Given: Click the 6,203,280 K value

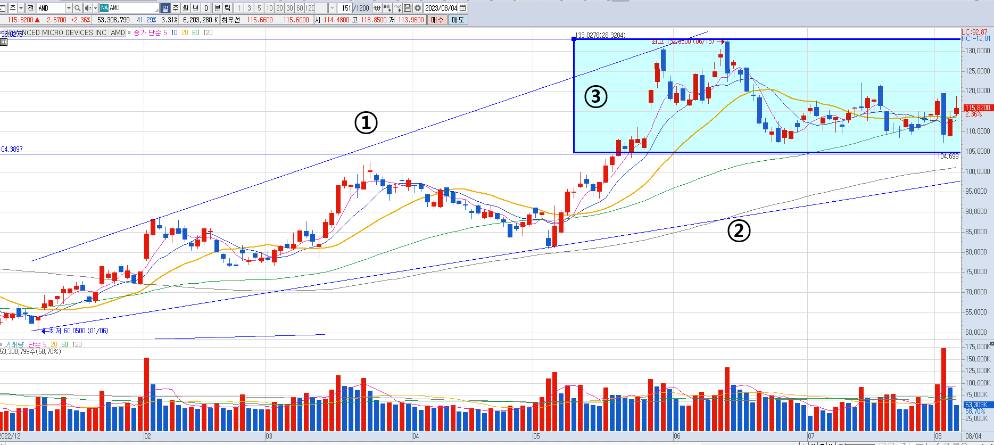Looking at the screenshot, I should [x=200, y=20].
